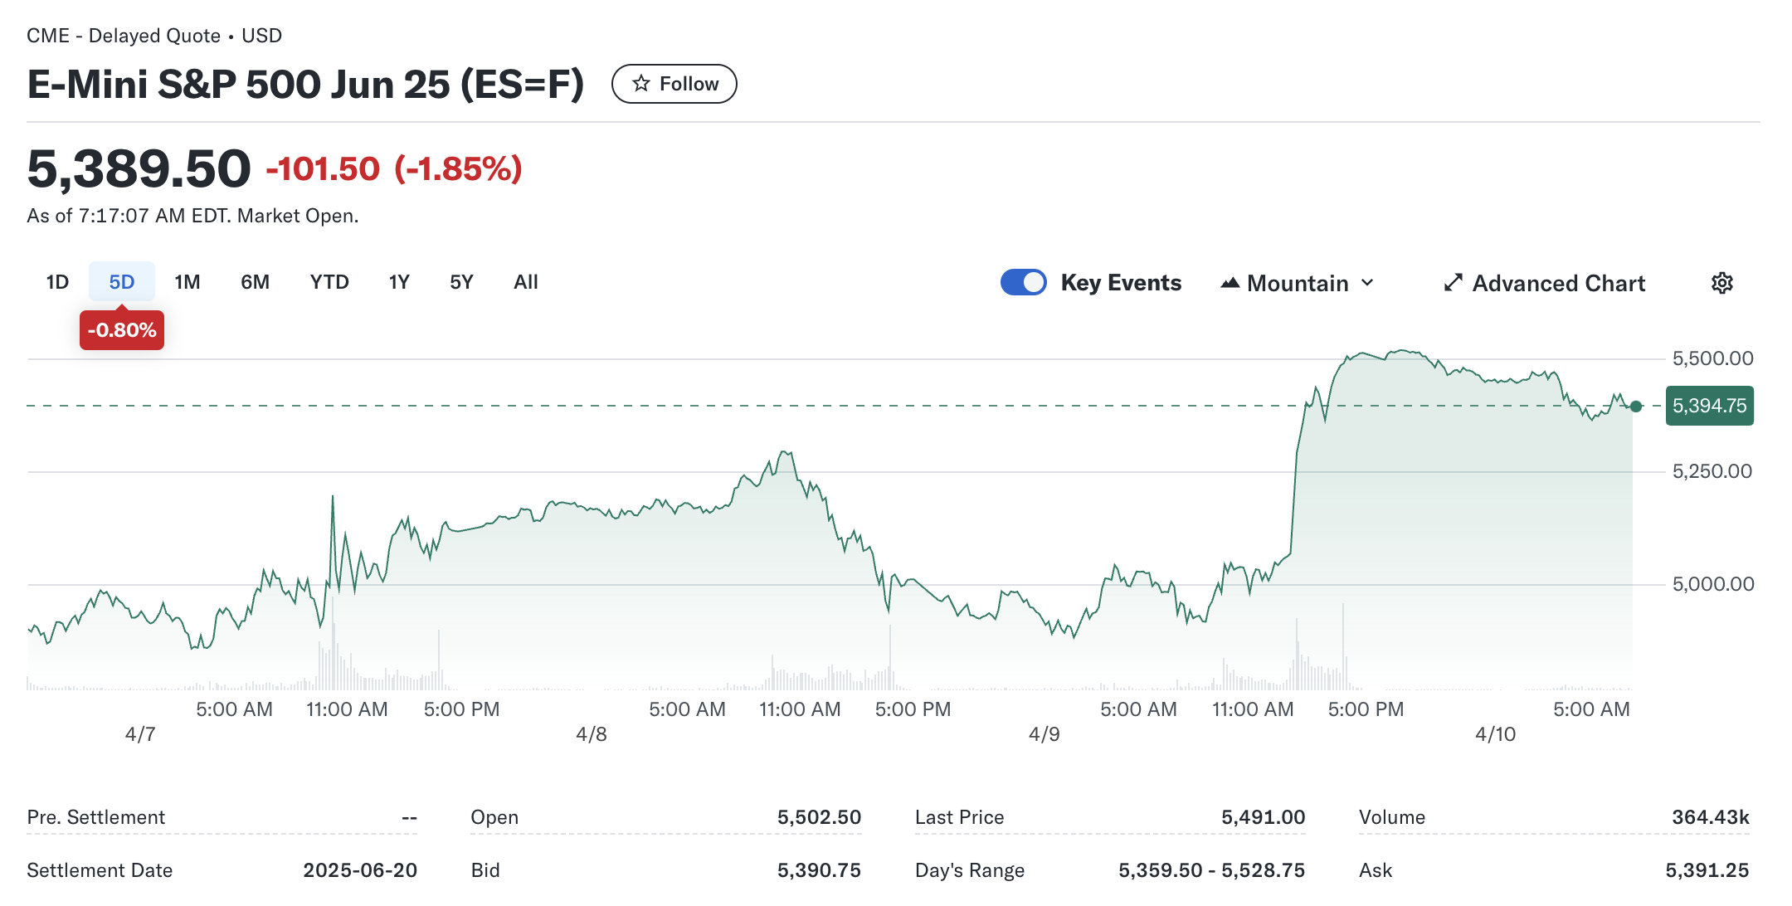Expand the Mountain chart style dropdown chevron
Image resolution: width=1792 pixels, height=906 pixels.
(x=1367, y=283)
